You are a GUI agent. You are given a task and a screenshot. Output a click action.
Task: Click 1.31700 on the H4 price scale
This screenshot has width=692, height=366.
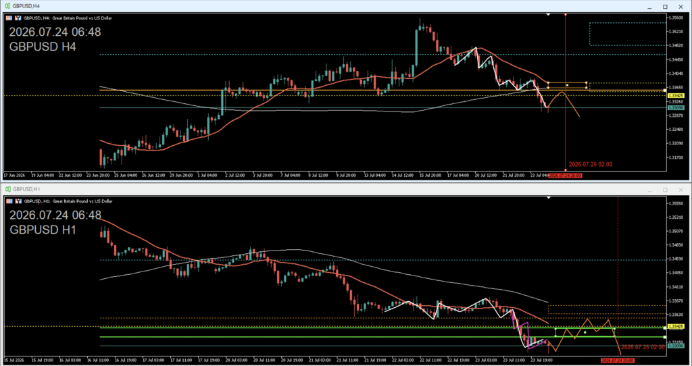(675, 157)
